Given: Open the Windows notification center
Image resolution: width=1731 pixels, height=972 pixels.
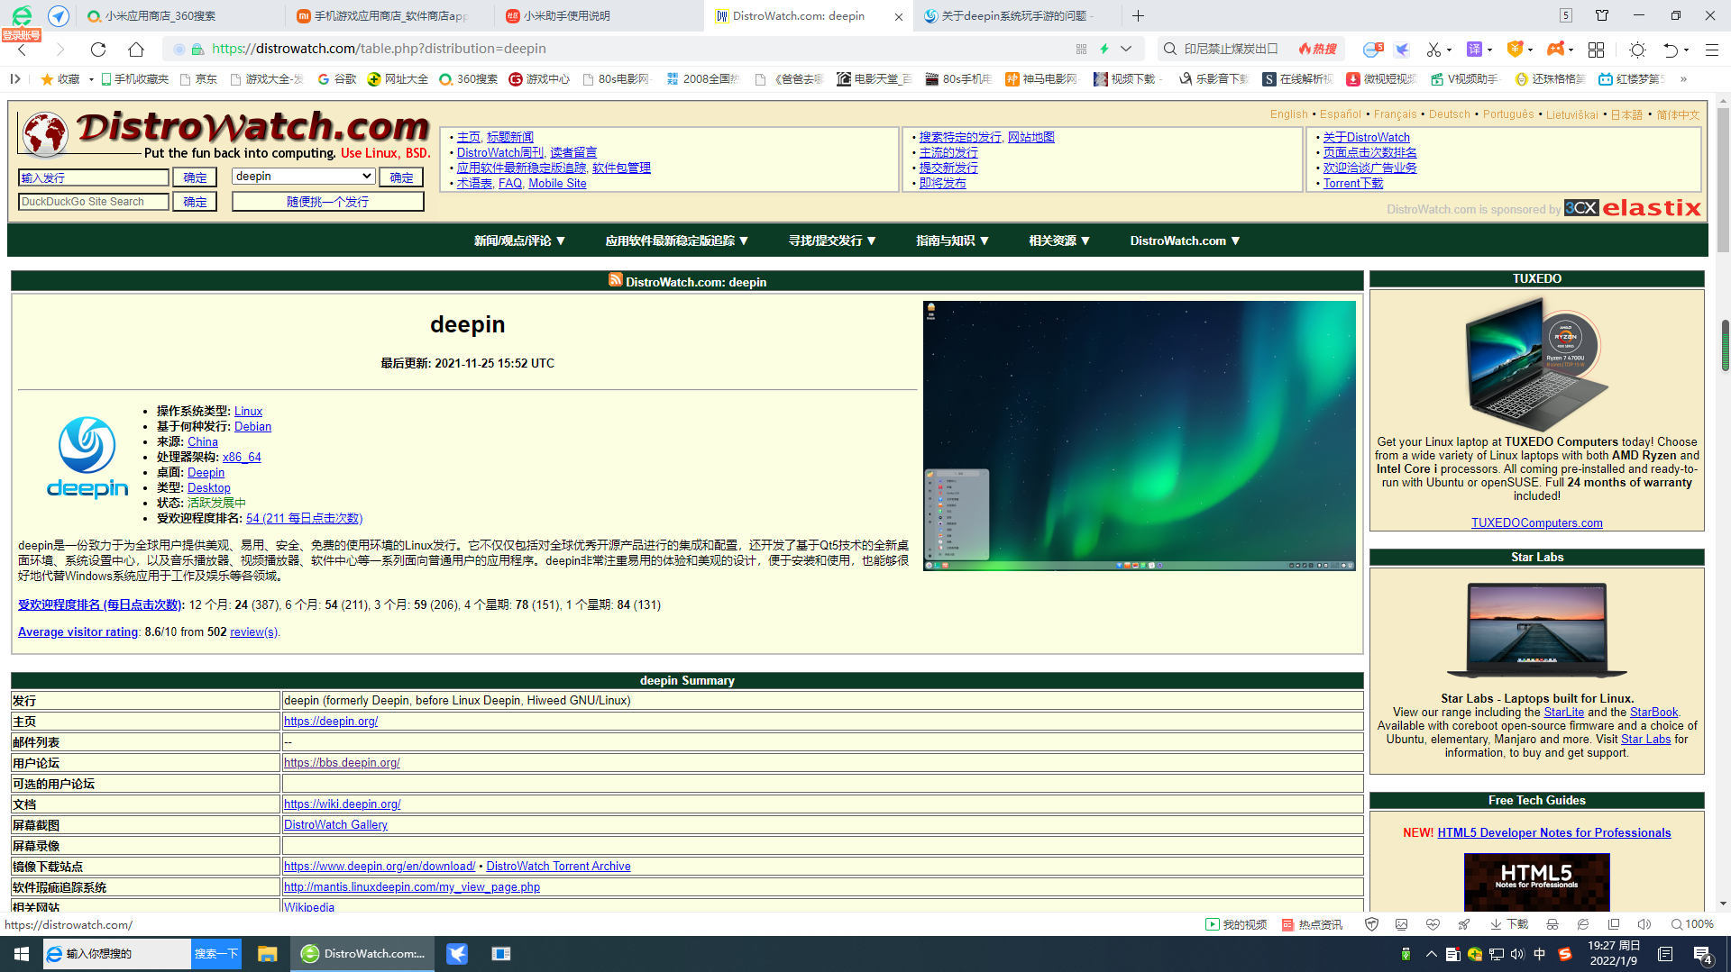Looking at the screenshot, I should click(x=1703, y=954).
